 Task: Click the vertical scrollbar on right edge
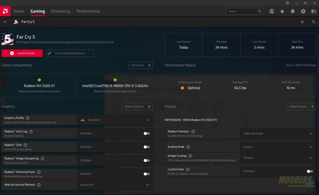tap(318, 108)
